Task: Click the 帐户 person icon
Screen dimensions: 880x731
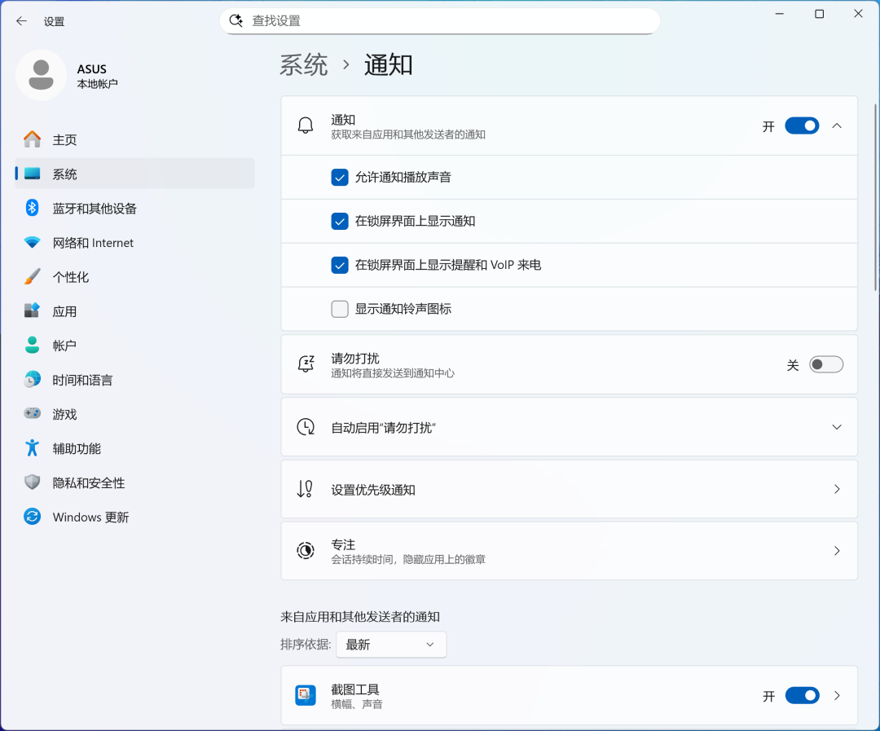Action: (x=32, y=345)
